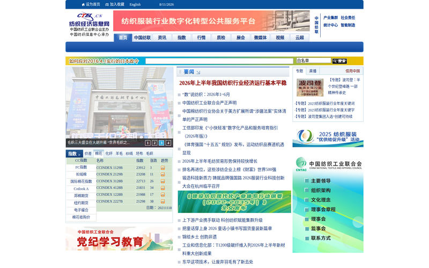Viewport: 429px width, 268px height.
Task: Click the 信用中国 link
Action: 352,71
